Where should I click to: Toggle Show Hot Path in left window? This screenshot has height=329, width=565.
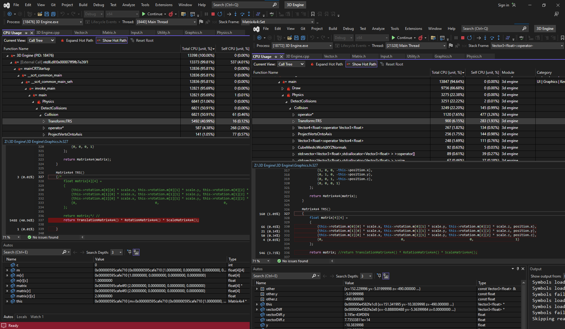(x=112, y=41)
